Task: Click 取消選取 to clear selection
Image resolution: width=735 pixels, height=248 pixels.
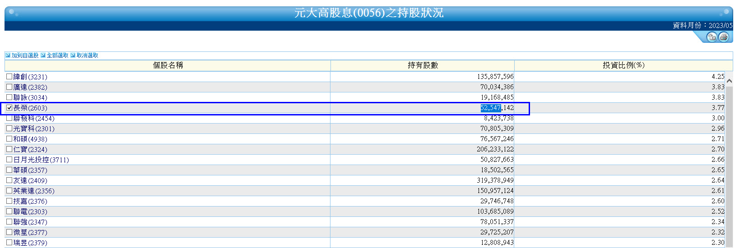Action: [x=87, y=55]
